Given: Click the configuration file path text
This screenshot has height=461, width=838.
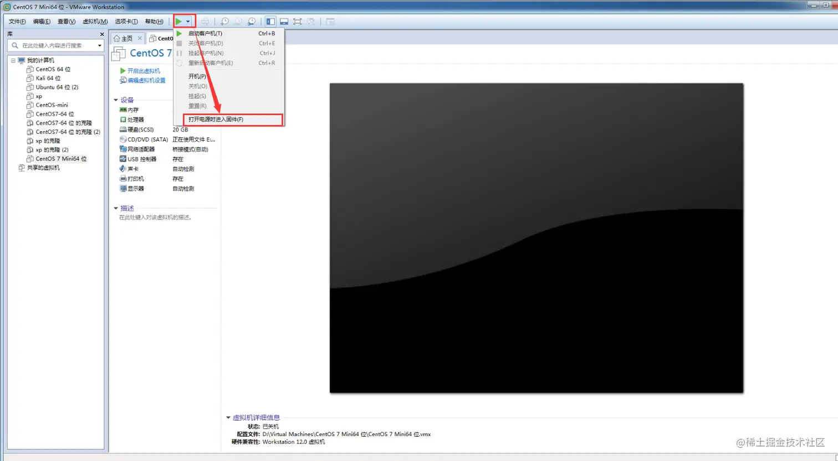Looking at the screenshot, I should pos(346,434).
